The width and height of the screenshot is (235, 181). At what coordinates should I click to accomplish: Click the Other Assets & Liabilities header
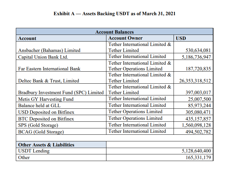(46, 145)
